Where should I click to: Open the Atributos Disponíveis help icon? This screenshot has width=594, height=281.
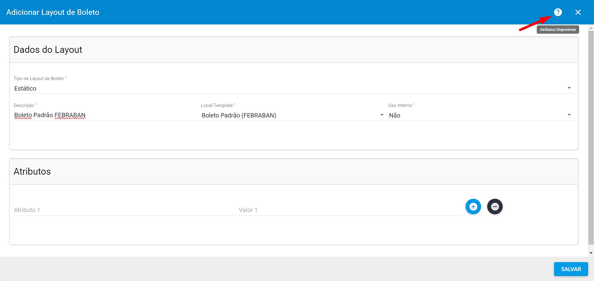[x=558, y=12]
